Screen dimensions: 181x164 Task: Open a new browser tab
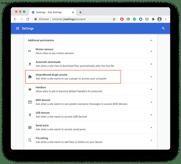80,12
